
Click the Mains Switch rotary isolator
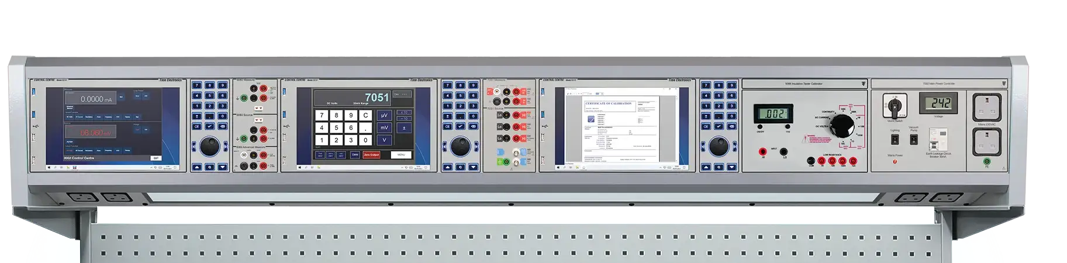[x=895, y=107]
